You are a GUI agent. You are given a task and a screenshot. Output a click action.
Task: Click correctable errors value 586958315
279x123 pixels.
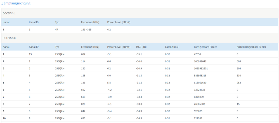point(200,76)
